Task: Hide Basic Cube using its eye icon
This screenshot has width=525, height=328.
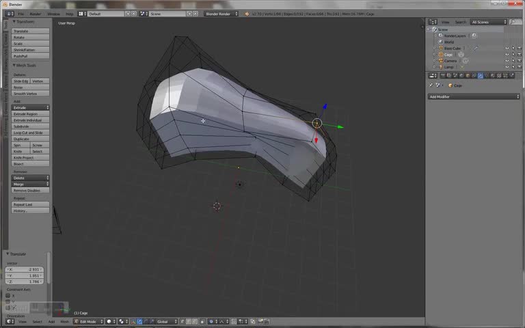Action: coord(507,49)
